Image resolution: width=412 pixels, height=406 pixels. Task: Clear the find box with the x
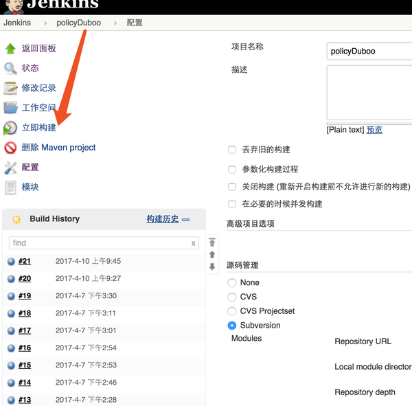click(193, 243)
